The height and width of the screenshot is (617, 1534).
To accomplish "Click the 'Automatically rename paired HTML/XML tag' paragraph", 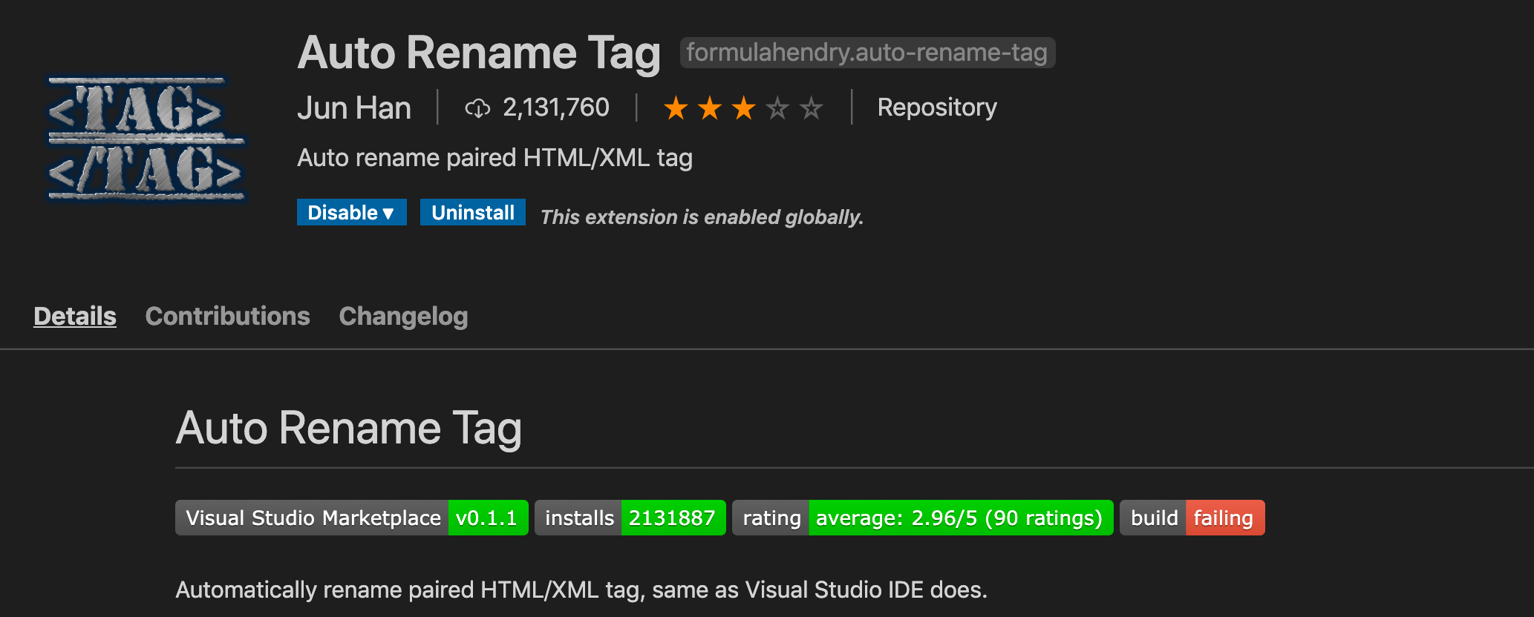I will point(581,590).
